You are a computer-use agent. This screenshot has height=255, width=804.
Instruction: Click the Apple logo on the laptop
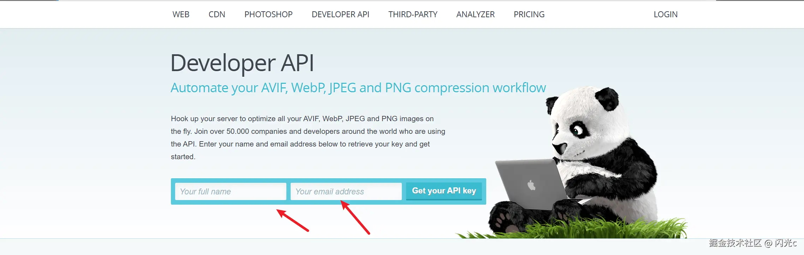531,185
